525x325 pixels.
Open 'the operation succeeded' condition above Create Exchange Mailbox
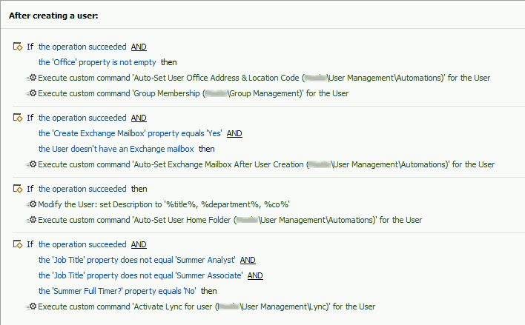[x=82, y=118]
